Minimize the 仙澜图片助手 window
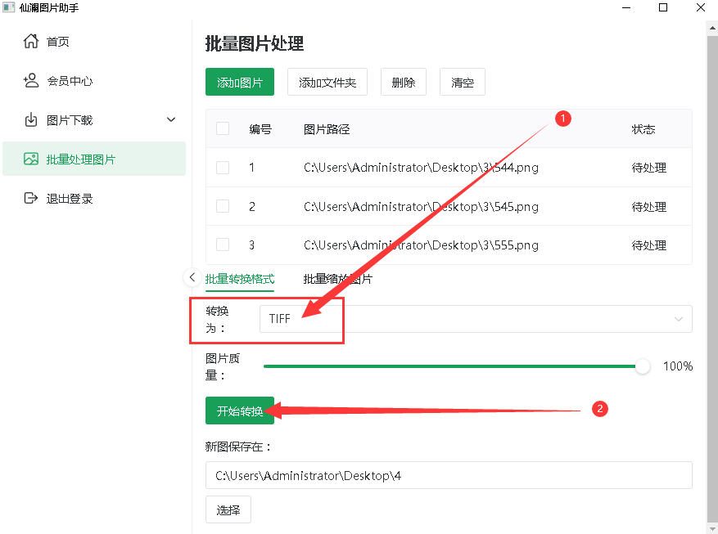Screen dimensions: 718x534 [626, 8]
